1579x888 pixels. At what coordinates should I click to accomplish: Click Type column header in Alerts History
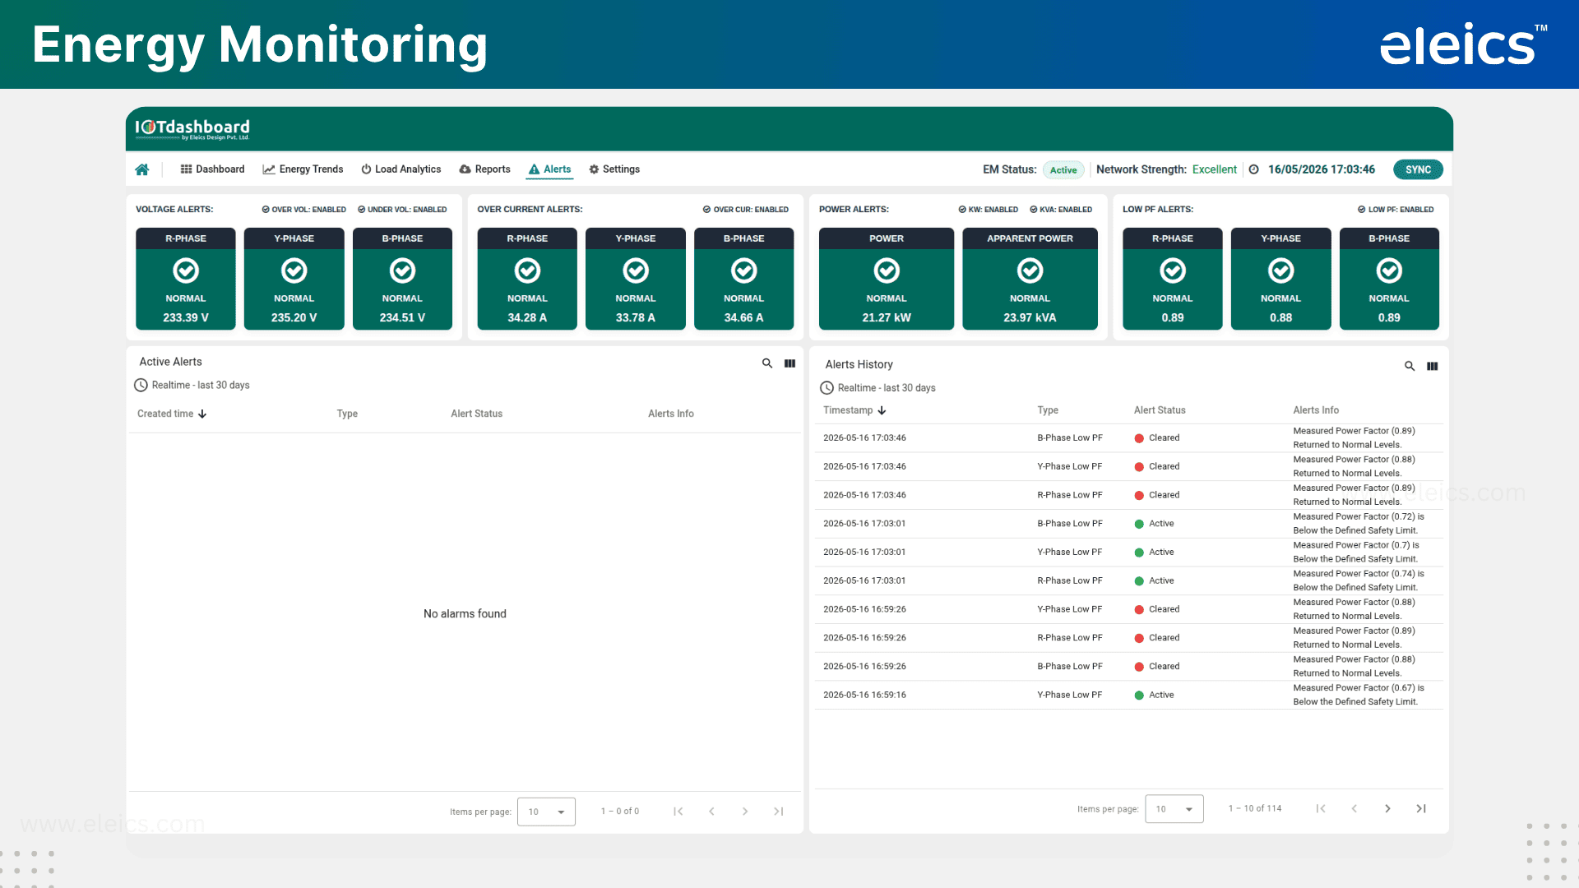(1048, 410)
